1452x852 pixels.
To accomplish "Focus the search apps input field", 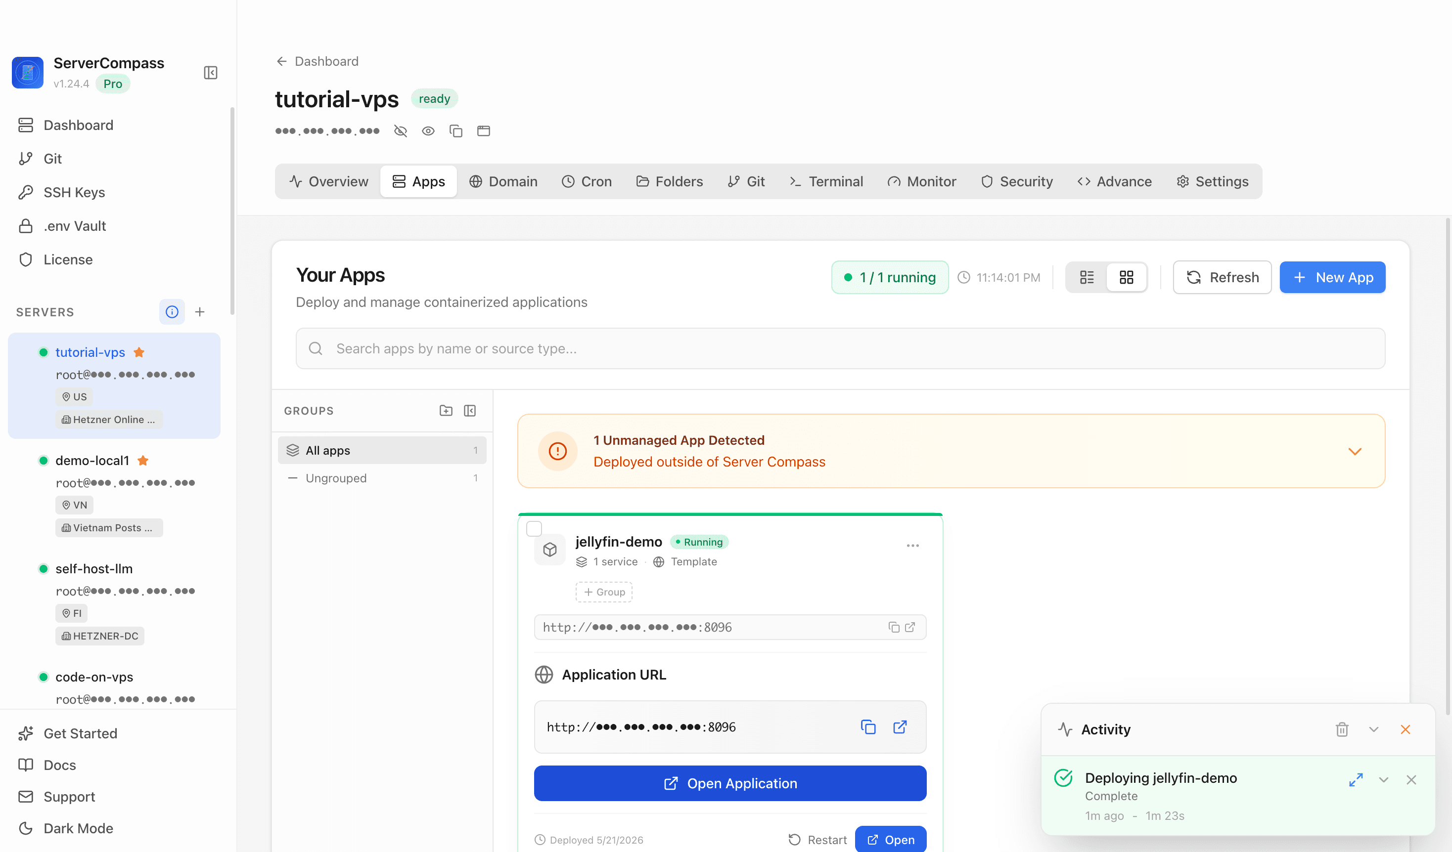I will [x=840, y=348].
